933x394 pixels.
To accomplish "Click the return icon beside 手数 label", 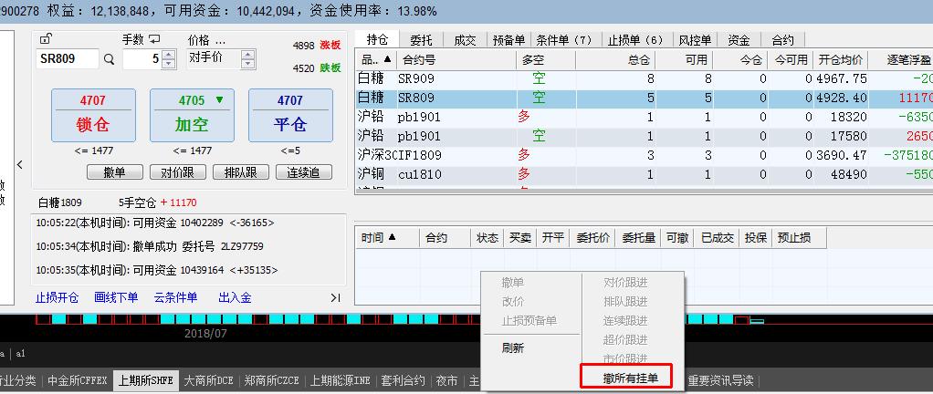I will pyautogui.click(x=155, y=39).
